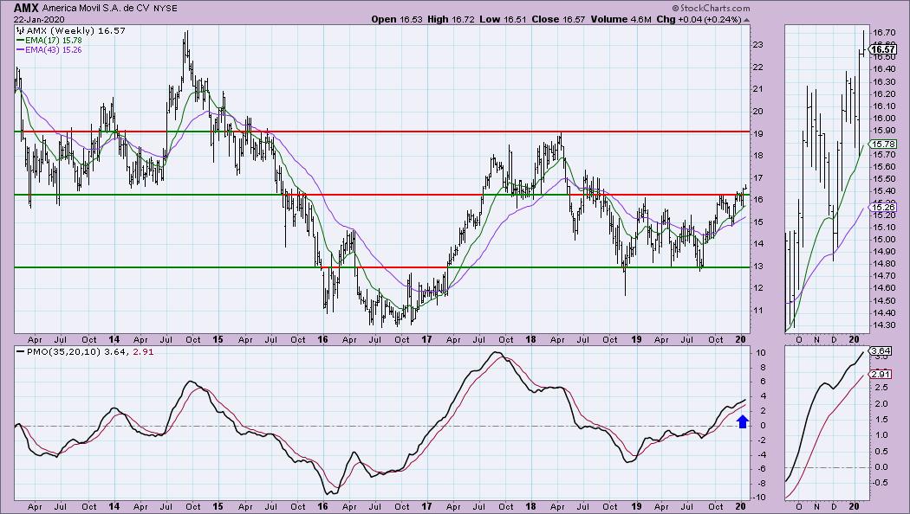Click the AMX (Weekly) 16.57 legend entry
The width and height of the screenshot is (910, 514).
pos(71,30)
